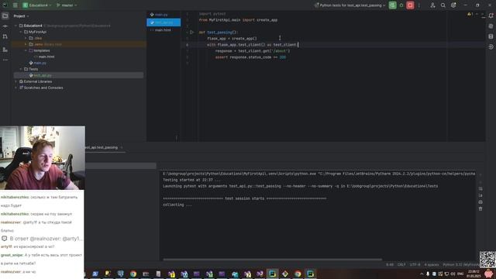The height and width of the screenshot is (279, 496).
Task: Click the caret position status item
Action: click(390, 264)
